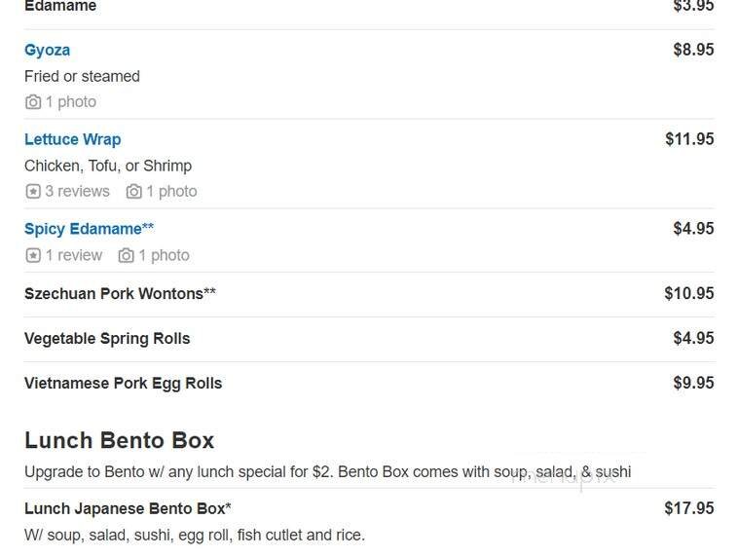Image resolution: width=738 pixels, height=557 pixels.
Task: Click the $17.95 Bento Box price
Action: pos(689,508)
